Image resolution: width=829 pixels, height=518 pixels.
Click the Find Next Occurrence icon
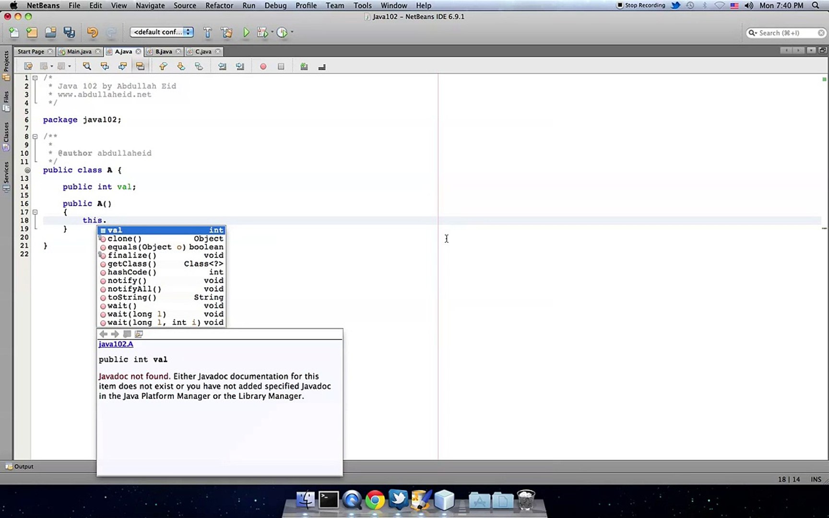pos(122,66)
